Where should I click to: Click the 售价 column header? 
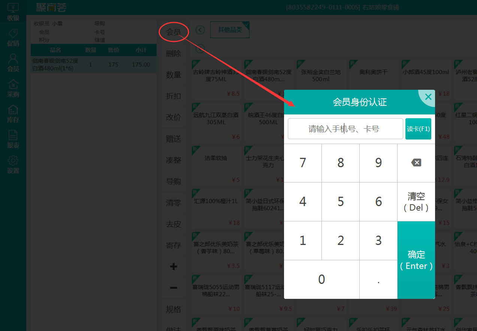point(114,50)
